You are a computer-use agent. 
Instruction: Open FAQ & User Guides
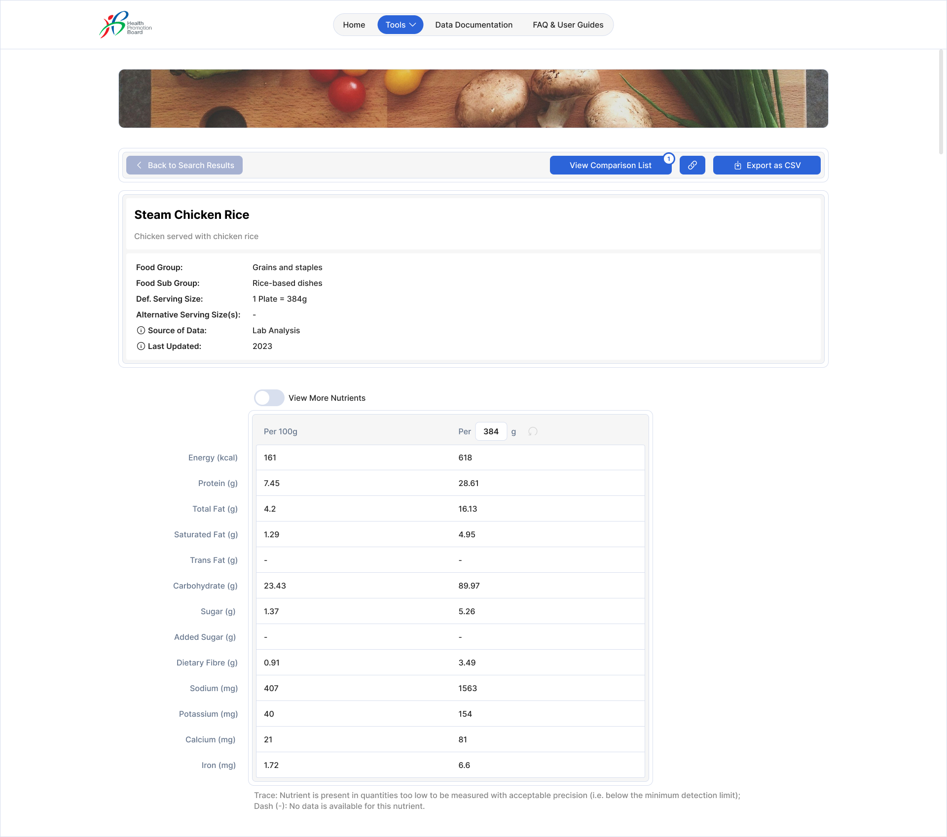[568, 25]
